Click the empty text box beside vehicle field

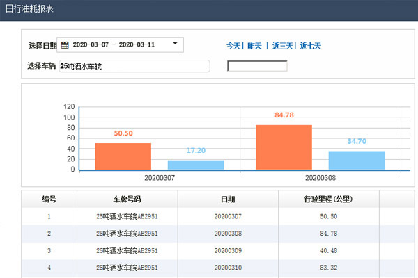(x=257, y=66)
